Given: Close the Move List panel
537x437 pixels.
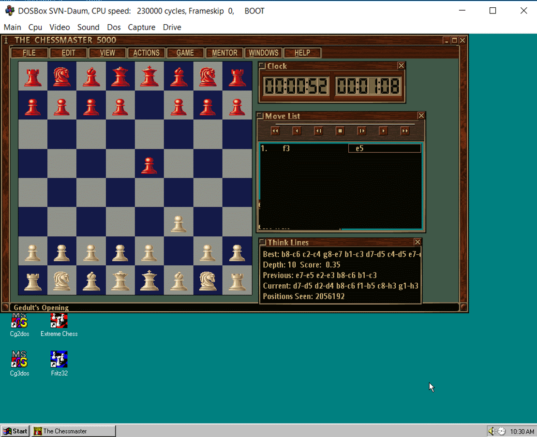Looking at the screenshot, I should click(x=421, y=116).
